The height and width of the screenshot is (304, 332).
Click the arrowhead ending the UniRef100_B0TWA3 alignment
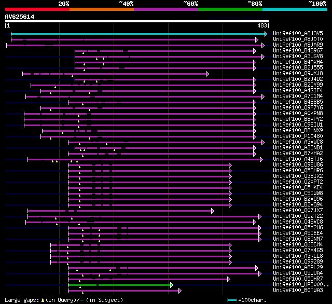(180, 291)
